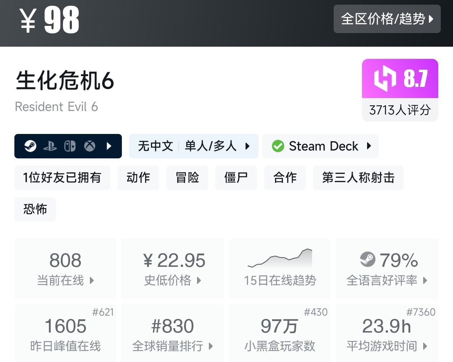Click the Steam platform icon

30,146
